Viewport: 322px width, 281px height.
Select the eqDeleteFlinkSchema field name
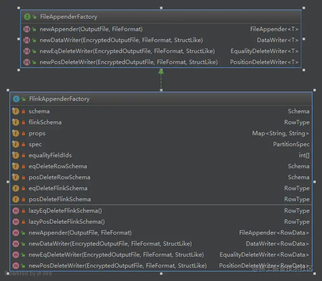[58, 188]
